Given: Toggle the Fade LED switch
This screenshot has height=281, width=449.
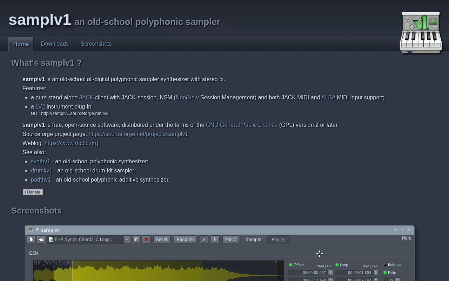Looking at the screenshot, I should pyautogui.click(x=385, y=273).
